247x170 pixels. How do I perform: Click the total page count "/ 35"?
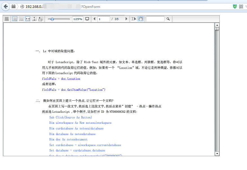[x=115, y=19]
